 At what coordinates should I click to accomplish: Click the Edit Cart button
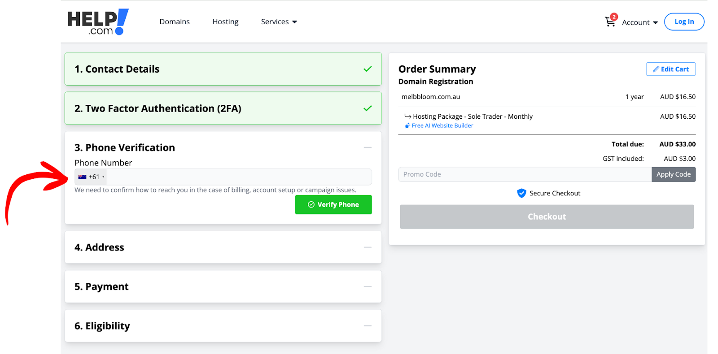(x=670, y=69)
